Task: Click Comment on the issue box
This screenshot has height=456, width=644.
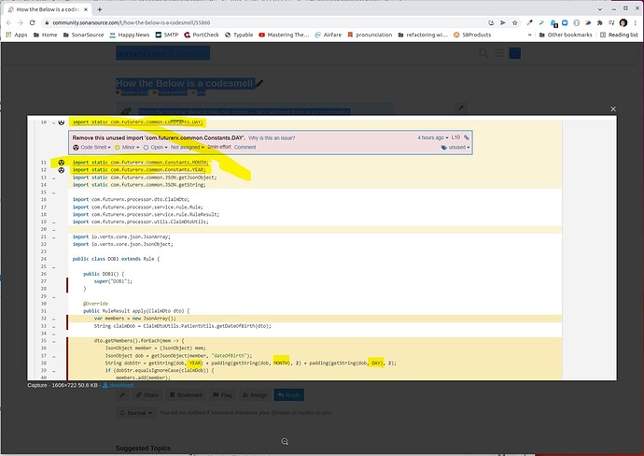Action: (x=245, y=148)
